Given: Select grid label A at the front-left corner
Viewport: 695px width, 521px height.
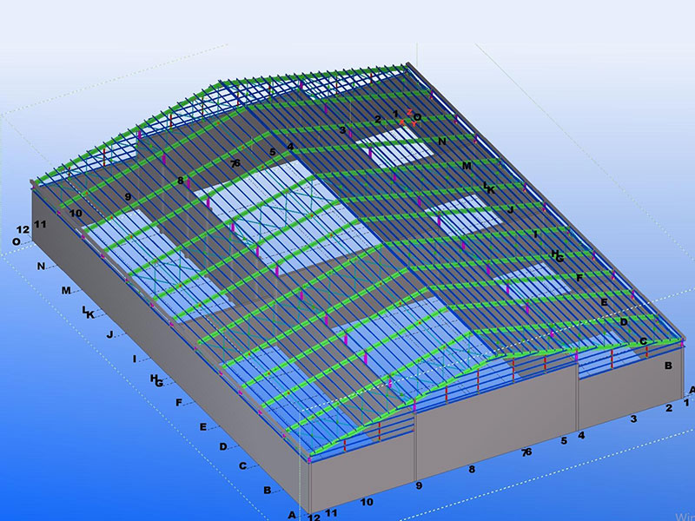Looking at the screenshot, I should [292, 514].
